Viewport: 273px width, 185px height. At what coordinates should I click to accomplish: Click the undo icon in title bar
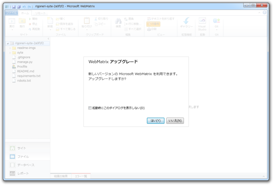24,7
